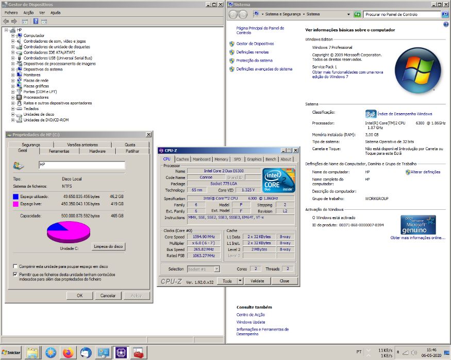451x360 pixels.
Task: Click the Limpeza do disco button
Action: click(x=108, y=246)
